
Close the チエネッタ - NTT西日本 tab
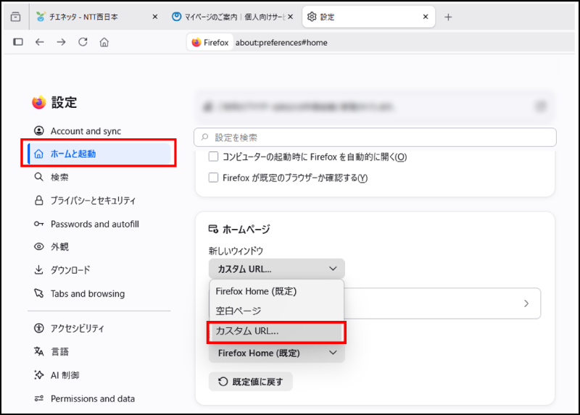[x=155, y=17]
